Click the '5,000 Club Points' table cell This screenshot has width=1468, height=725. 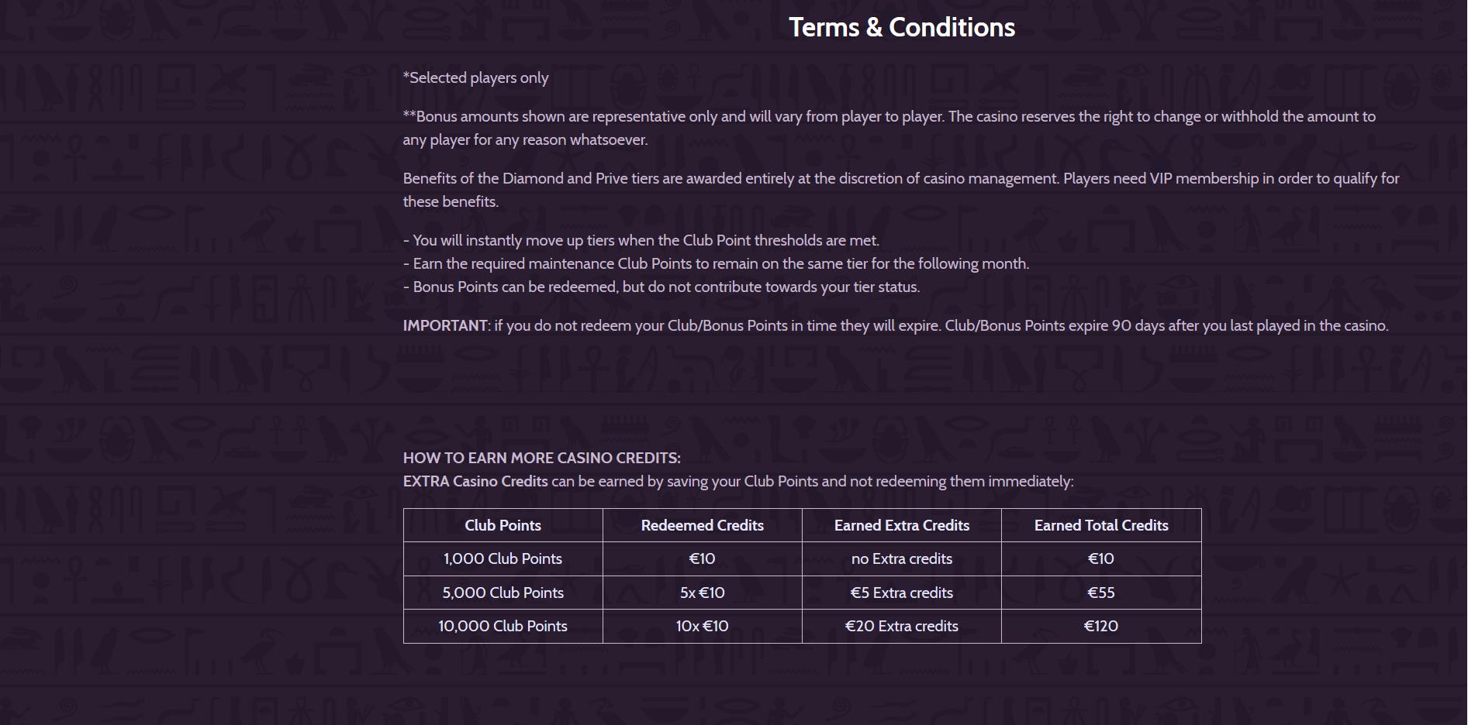point(503,593)
